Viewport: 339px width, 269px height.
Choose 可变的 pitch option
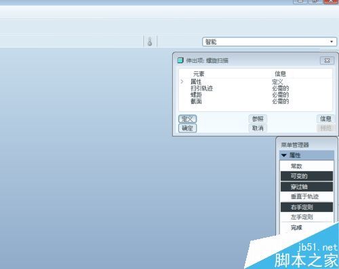(306, 176)
